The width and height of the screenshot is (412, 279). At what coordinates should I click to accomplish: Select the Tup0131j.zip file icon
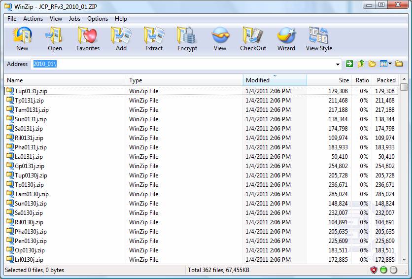[x=10, y=91]
